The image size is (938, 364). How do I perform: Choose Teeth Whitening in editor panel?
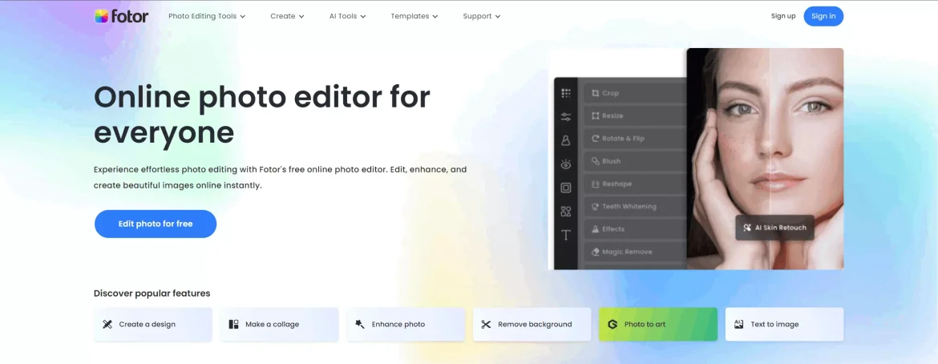635,207
